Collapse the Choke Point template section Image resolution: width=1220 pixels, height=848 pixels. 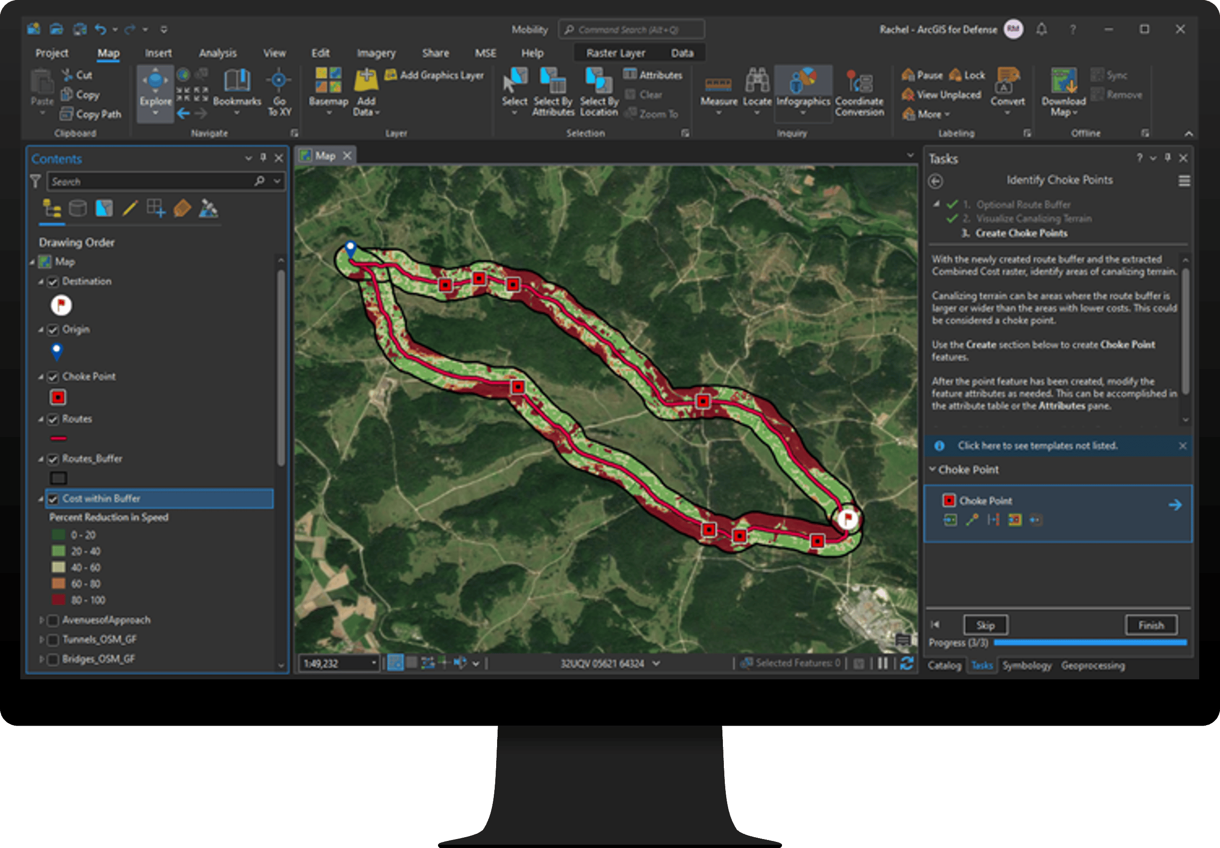[x=932, y=470]
